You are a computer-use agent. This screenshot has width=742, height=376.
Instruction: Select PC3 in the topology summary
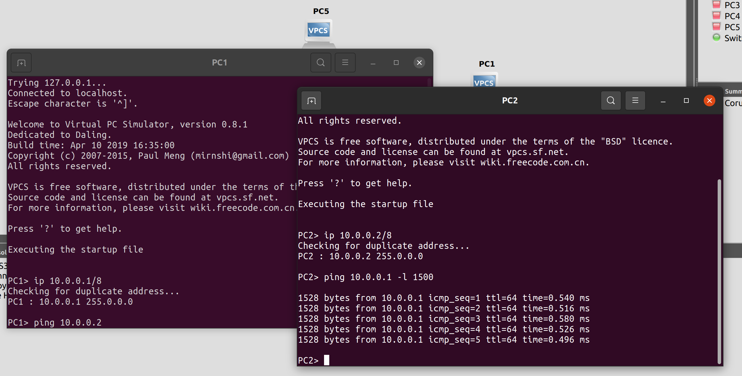[x=732, y=5]
